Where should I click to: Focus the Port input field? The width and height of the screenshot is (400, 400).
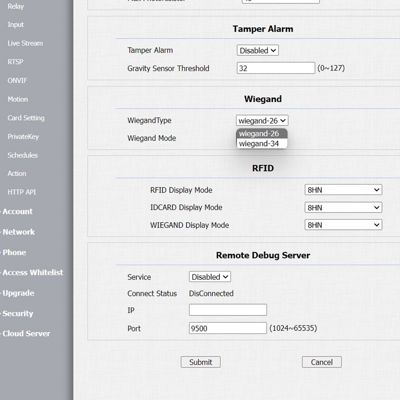227,328
